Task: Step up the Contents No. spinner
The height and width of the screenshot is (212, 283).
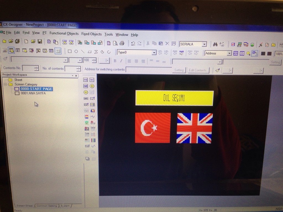Action: 36,67
